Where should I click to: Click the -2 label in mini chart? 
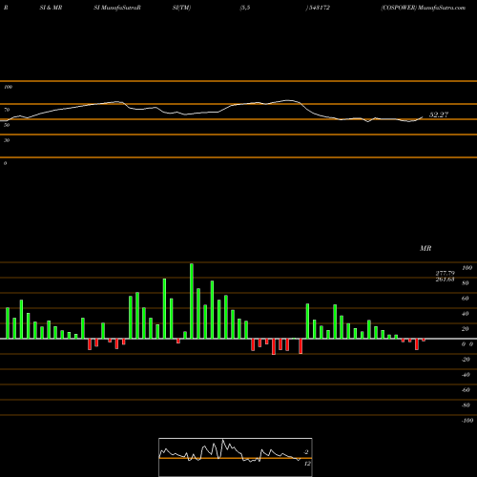[x=306, y=452]
